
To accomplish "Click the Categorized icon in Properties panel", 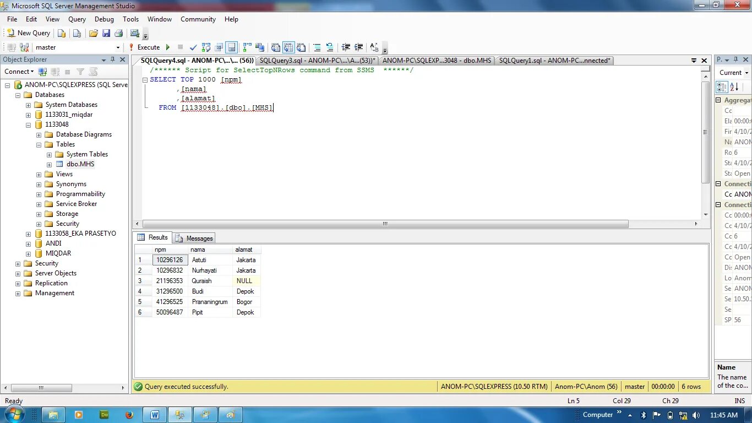I will coord(722,87).
